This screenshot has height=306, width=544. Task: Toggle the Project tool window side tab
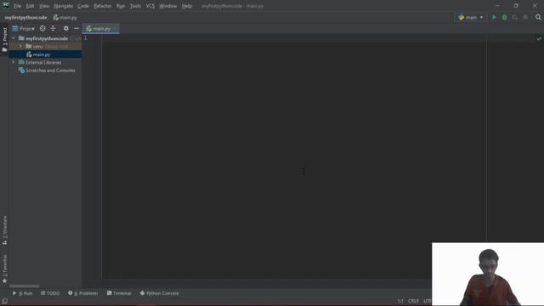coord(4,40)
